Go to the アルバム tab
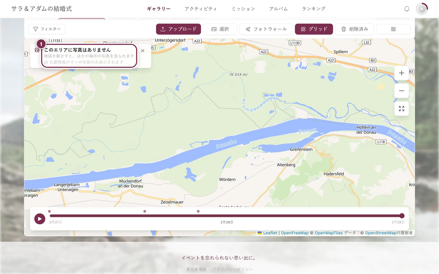This screenshot has height=274, width=439. (278, 9)
